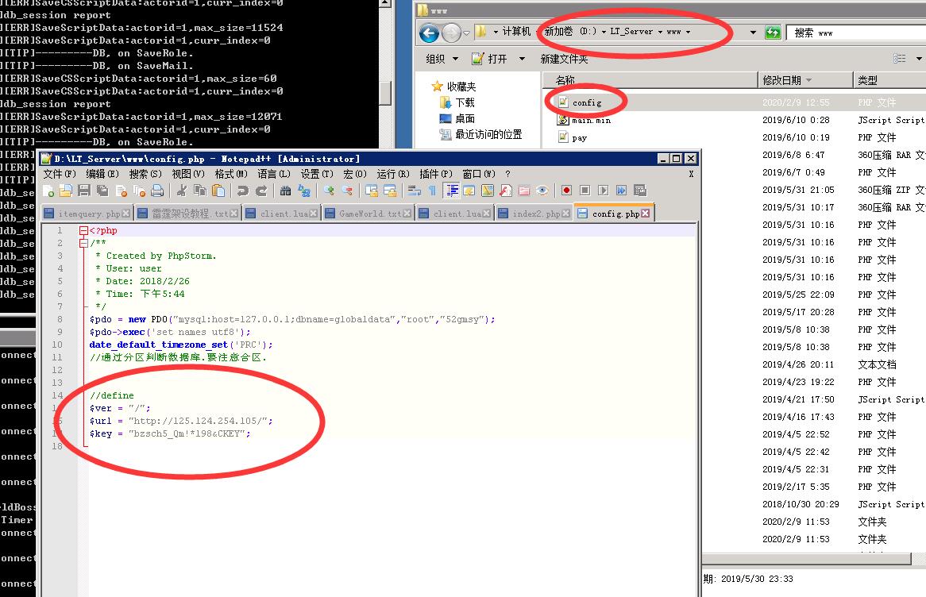This screenshot has height=597, width=926.
Task: Switch to the GameWorld.txt tab
Action: click(x=370, y=214)
